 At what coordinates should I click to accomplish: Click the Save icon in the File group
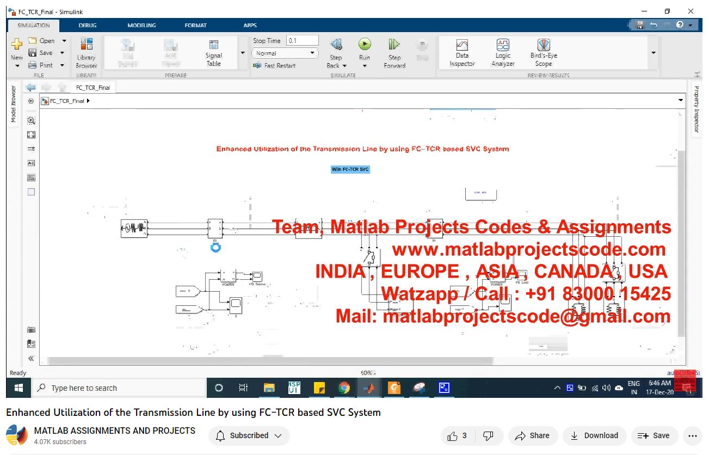[33, 53]
